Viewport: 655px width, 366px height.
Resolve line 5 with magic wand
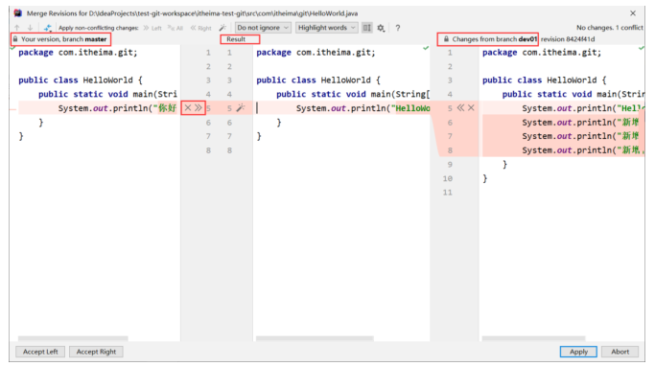point(241,107)
